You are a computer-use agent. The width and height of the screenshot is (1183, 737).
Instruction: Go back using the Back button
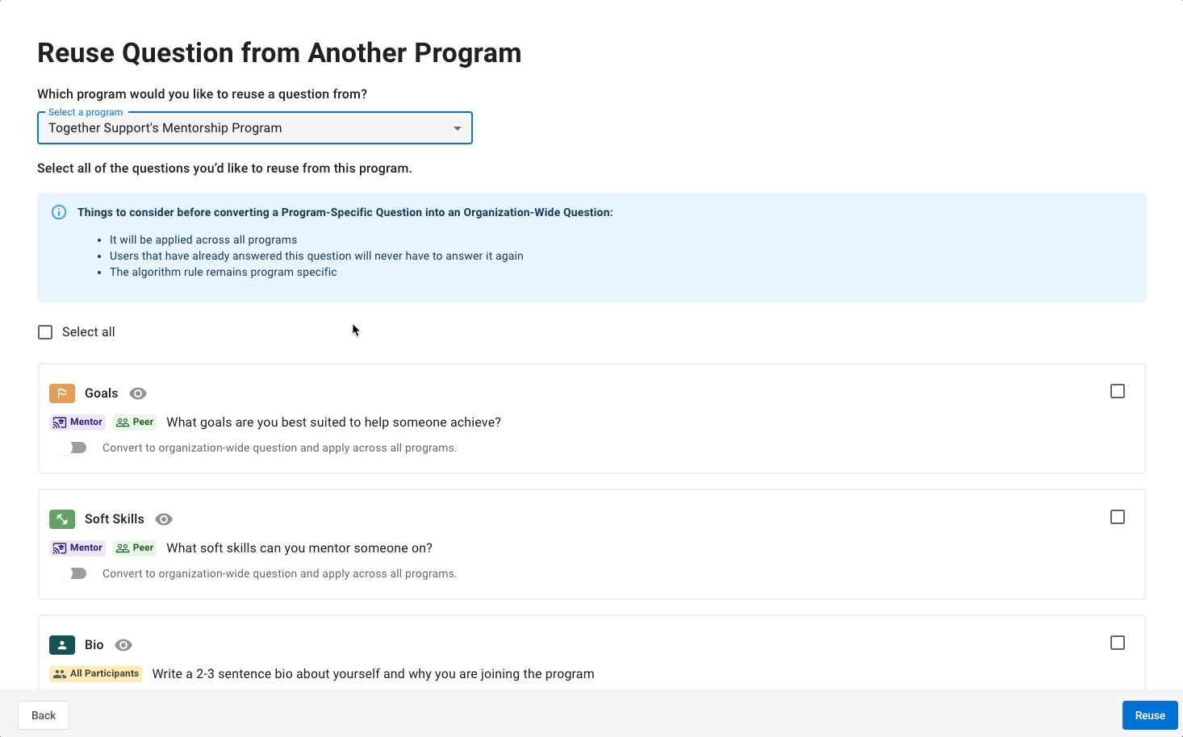click(44, 715)
